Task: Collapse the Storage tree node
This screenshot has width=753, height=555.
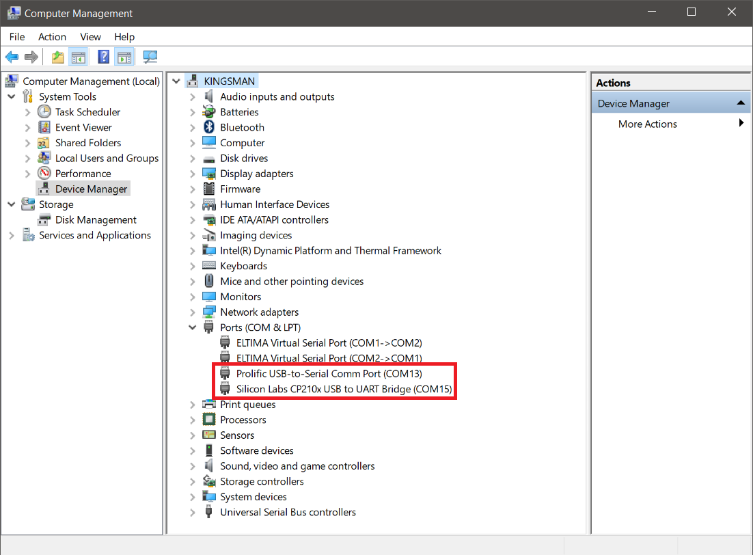Action: click(12, 204)
